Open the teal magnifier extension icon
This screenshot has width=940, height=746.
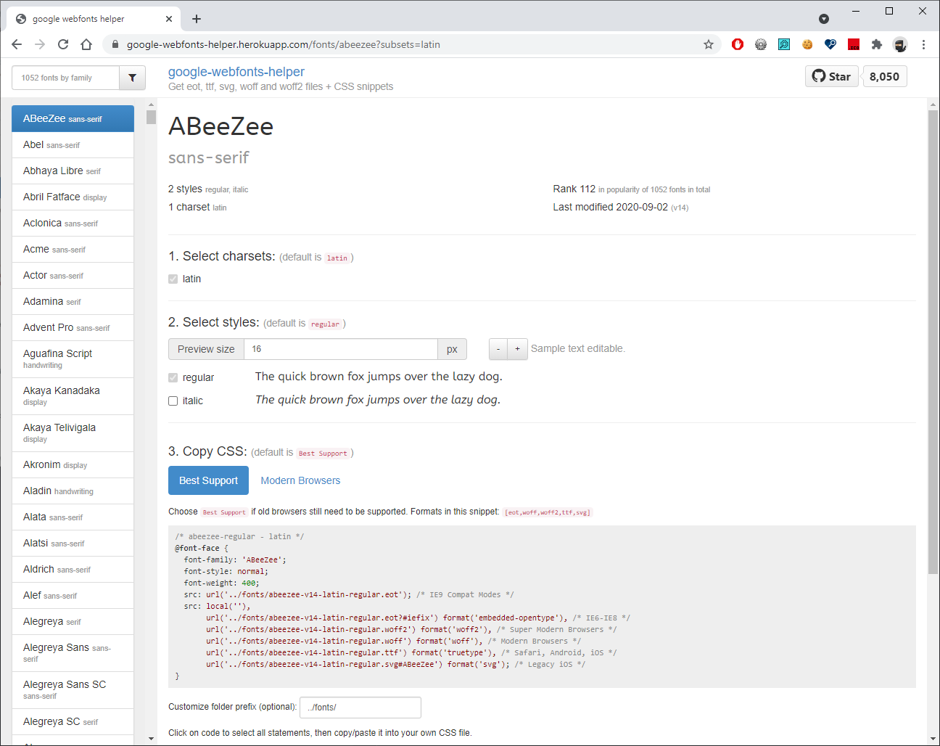click(784, 44)
